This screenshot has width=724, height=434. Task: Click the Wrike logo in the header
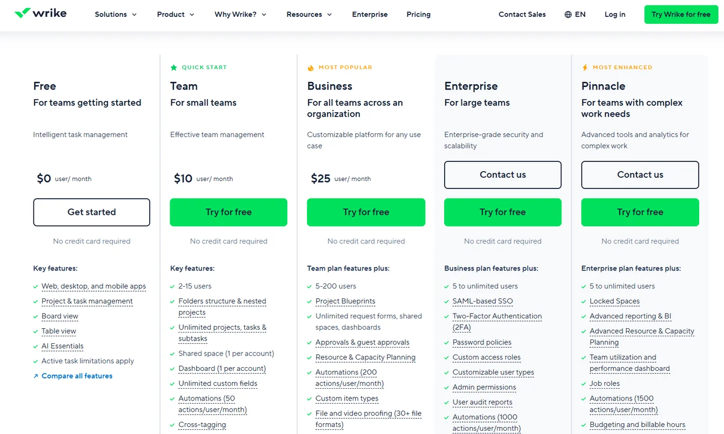(41, 13)
